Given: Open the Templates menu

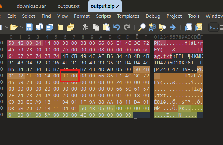Looking at the screenshot, I should [x=128, y=16].
